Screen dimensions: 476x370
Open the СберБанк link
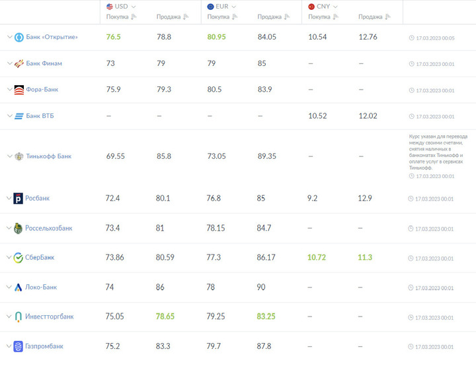(x=40, y=257)
